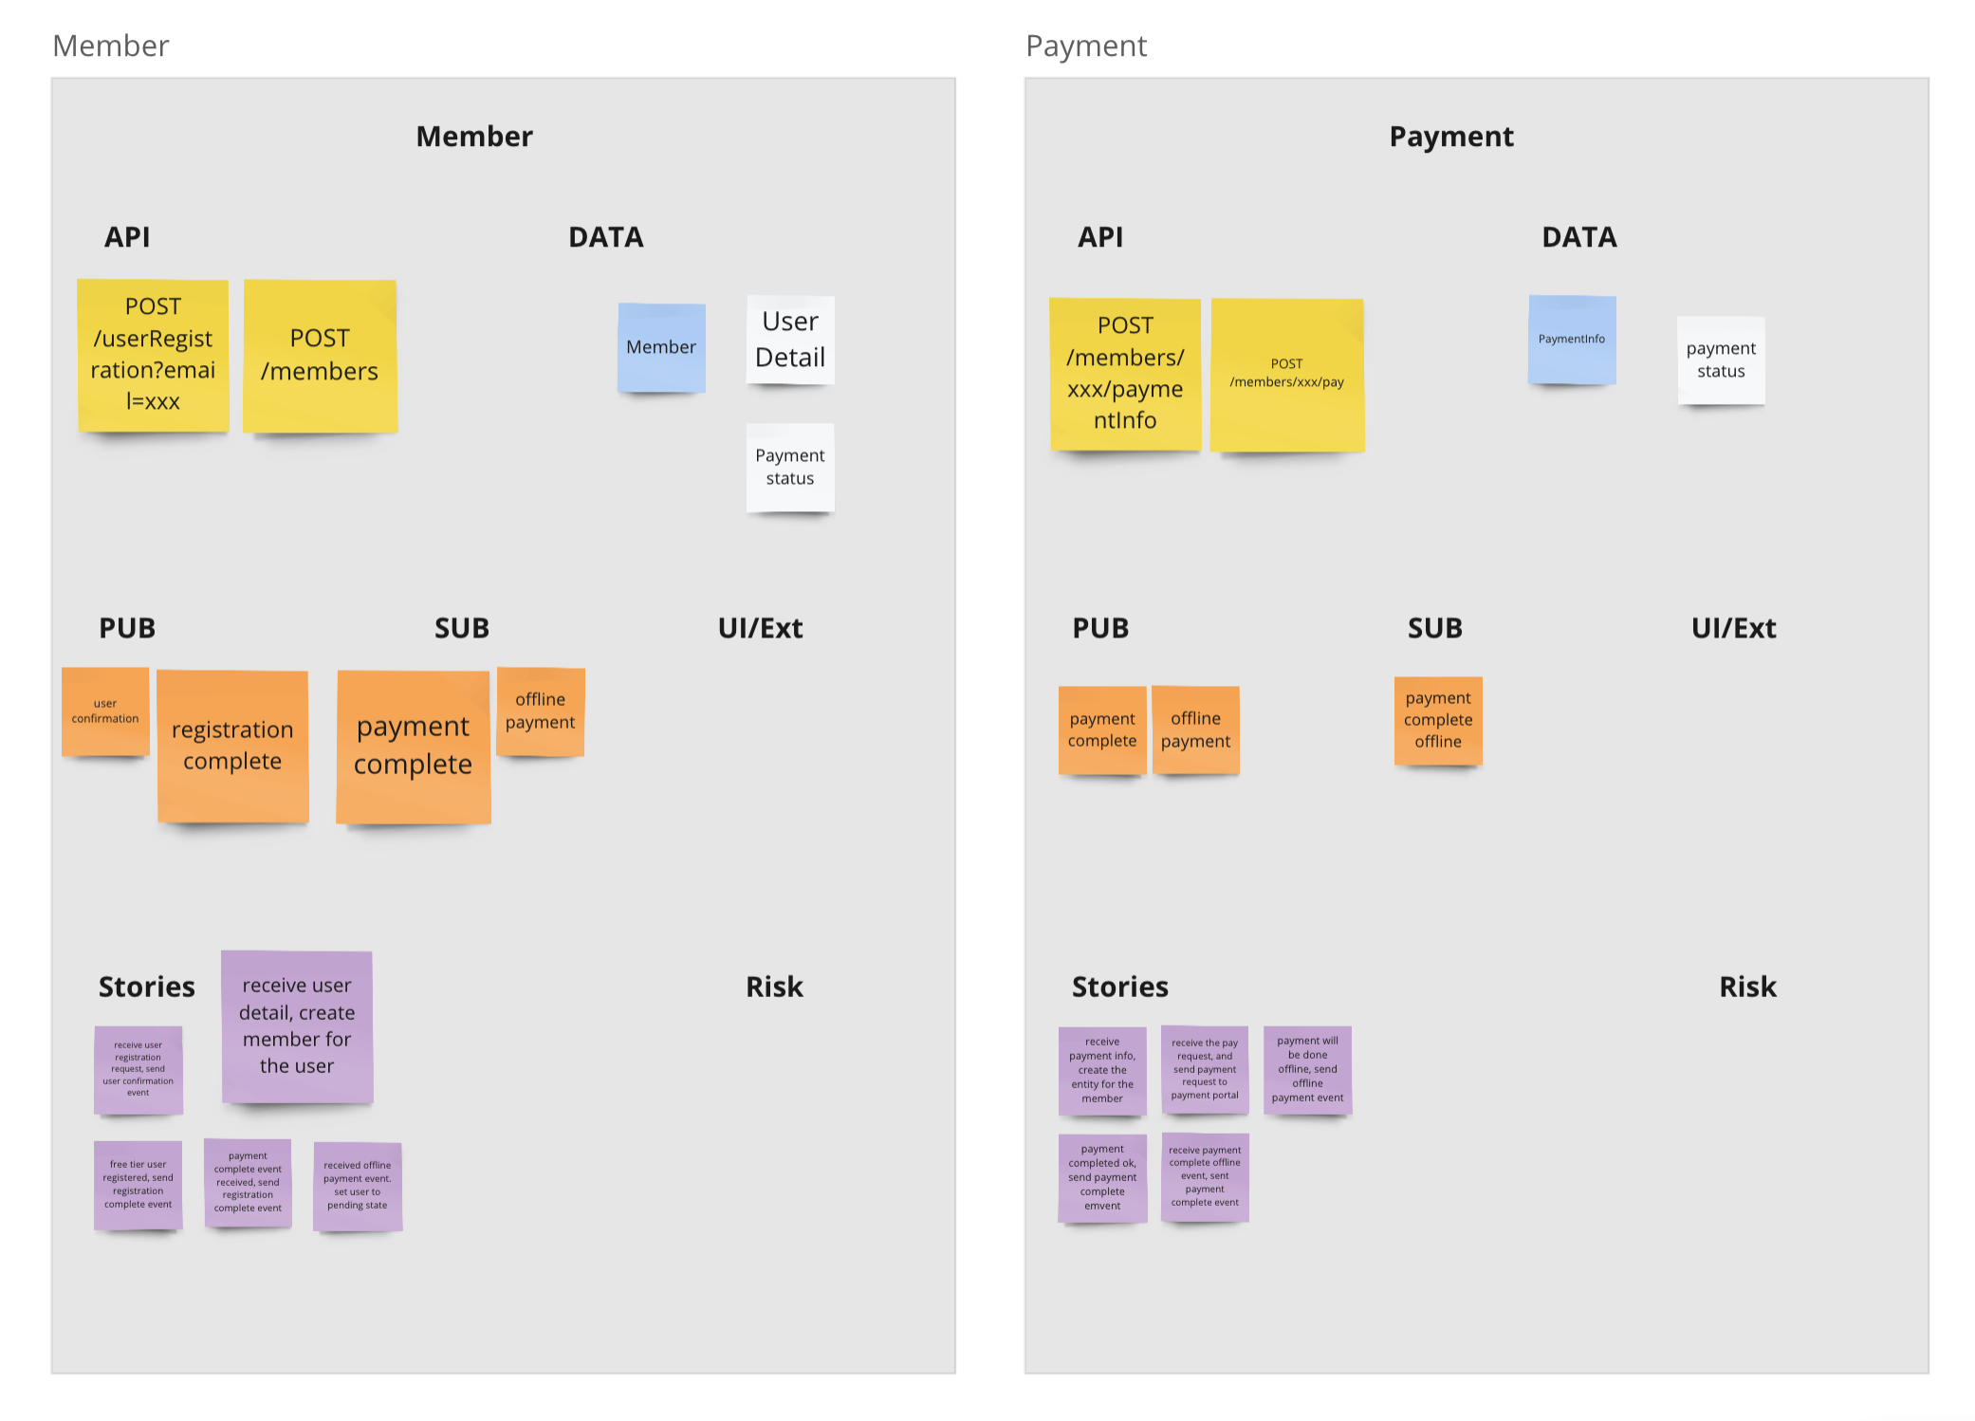
Task: Select the POST /members API sticky note
Action: click(x=319, y=351)
